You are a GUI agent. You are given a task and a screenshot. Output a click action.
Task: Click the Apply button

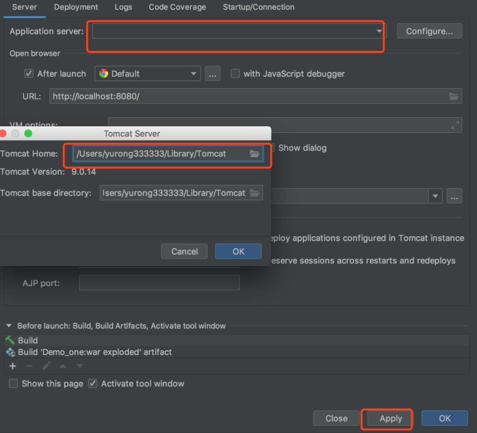(x=391, y=418)
